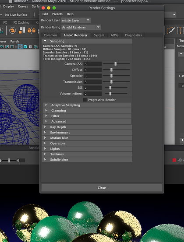Screen dimensions: 184x242
Task: Open the Help menu in Render Settings
Action: click(70, 14)
